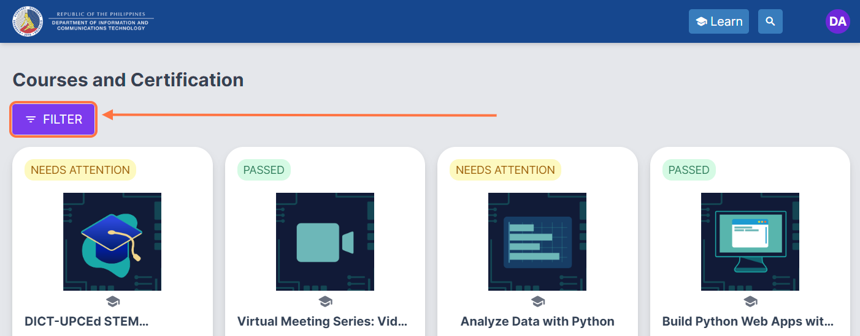The width and height of the screenshot is (860, 336).
Task: Click the Department of Information and Communications Technology text
Action: 100,25
